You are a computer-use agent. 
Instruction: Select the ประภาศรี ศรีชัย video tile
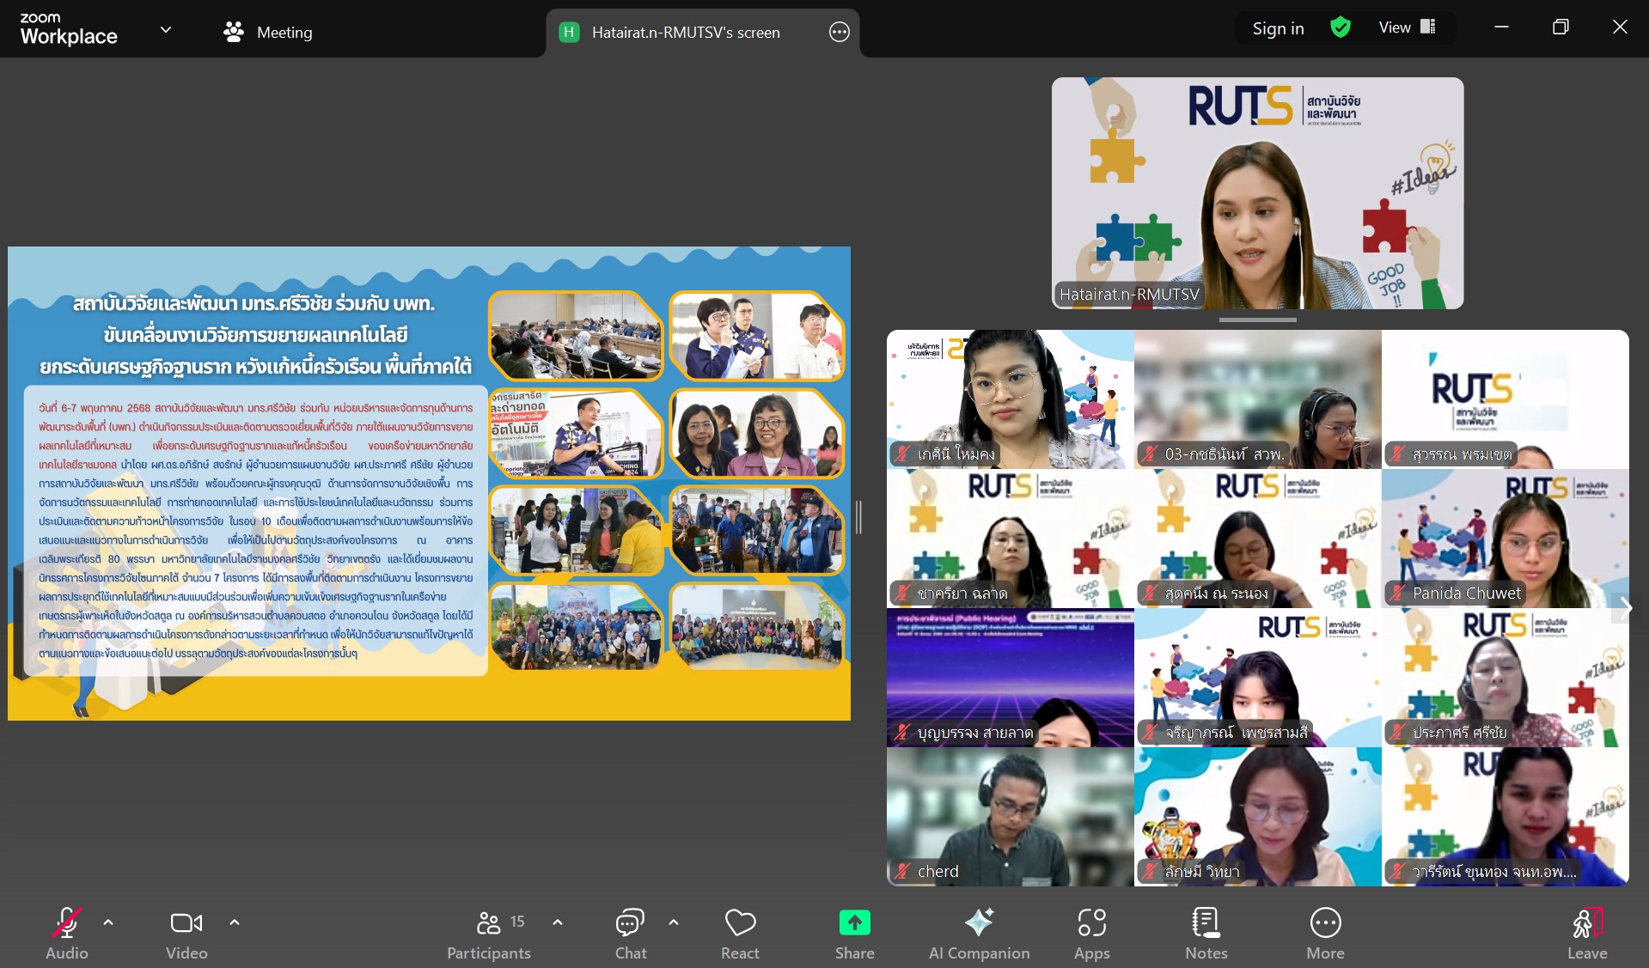point(1505,678)
